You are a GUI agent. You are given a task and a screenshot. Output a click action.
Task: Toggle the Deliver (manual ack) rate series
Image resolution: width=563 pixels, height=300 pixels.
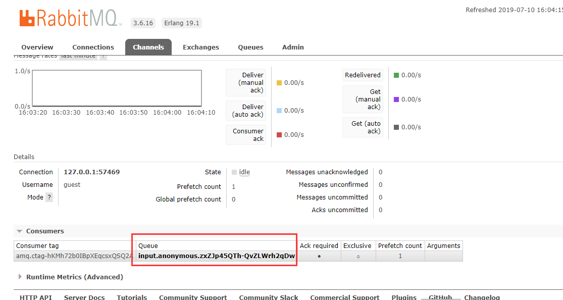(x=246, y=83)
